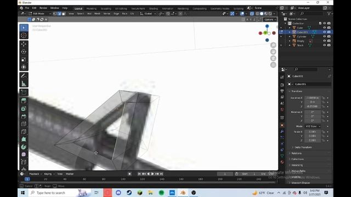
Task: Select the Transform tool
Action: pos(24,67)
